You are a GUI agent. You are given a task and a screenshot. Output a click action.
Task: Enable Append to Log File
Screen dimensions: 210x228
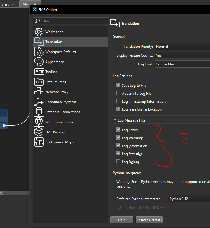(118, 93)
